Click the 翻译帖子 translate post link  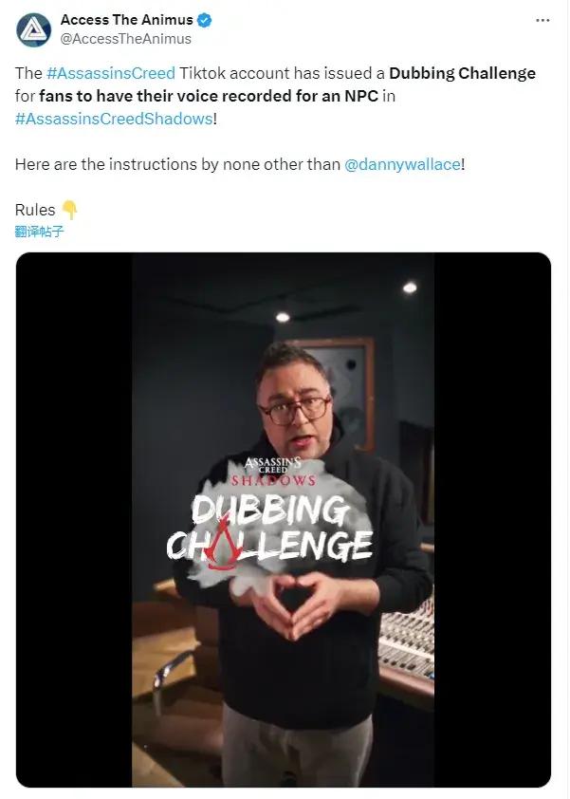(40, 231)
